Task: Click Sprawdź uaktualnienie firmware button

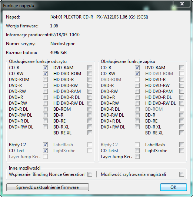Action: click(x=47, y=187)
